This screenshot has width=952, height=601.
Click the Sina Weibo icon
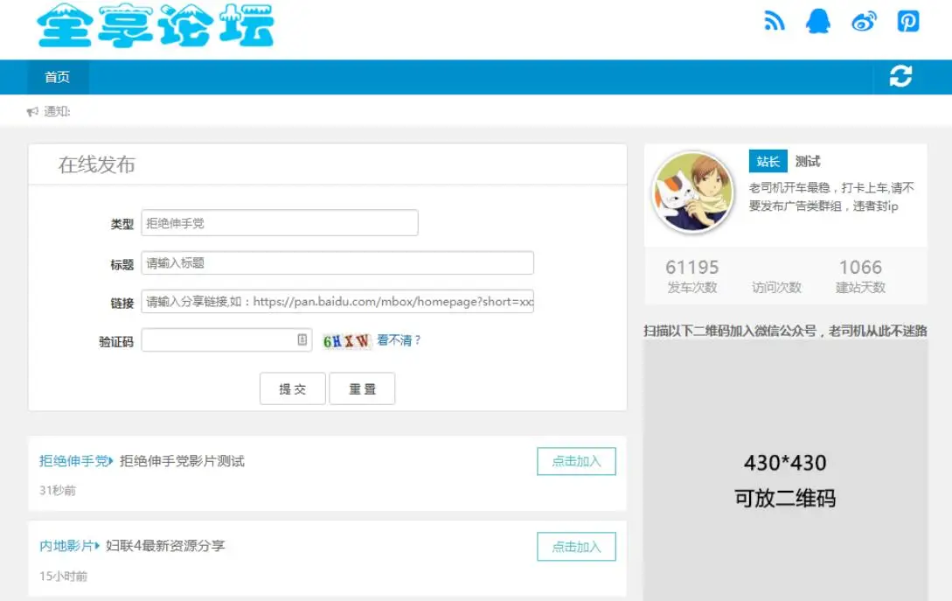[x=863, y=21]
